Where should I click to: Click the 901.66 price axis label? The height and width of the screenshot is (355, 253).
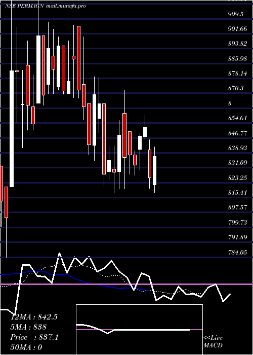point(237,29)
